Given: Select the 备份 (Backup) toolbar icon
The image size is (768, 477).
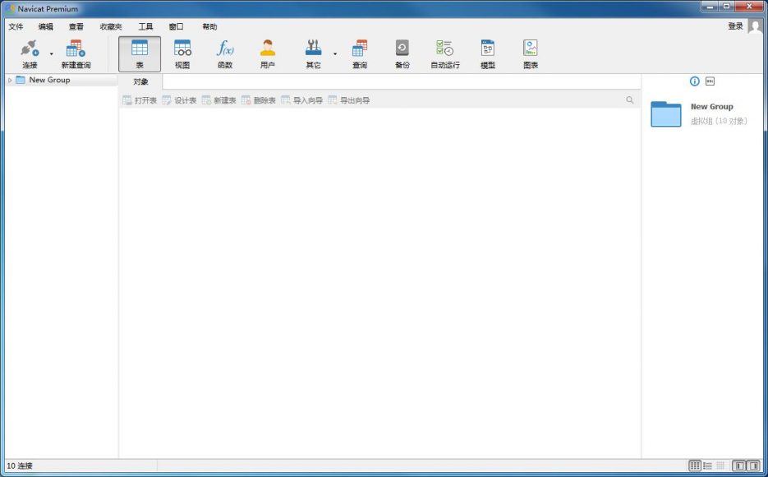Looking at the screenshot, I should point(402,54).
